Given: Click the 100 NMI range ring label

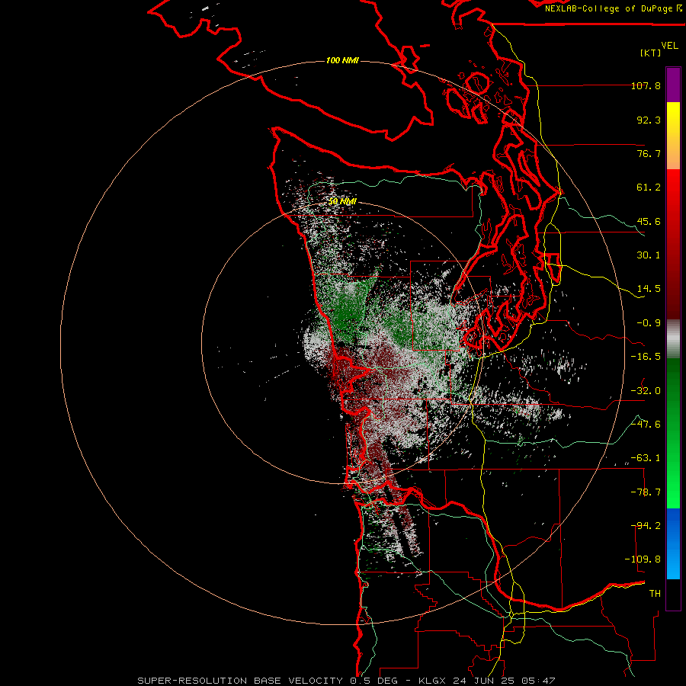Looking at the screenshot, I should 342,60.
